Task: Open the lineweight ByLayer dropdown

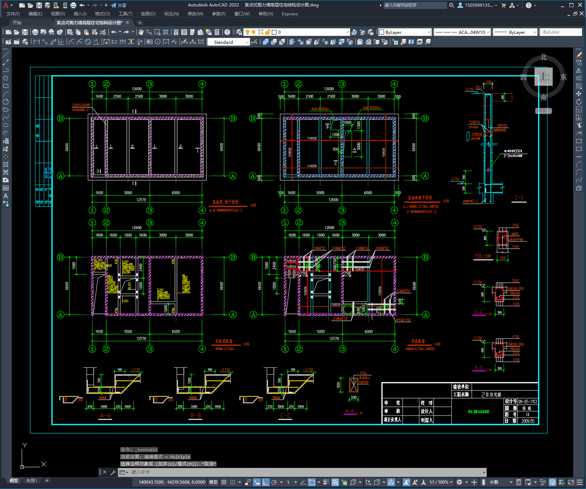Action: [x=515, y=32]
